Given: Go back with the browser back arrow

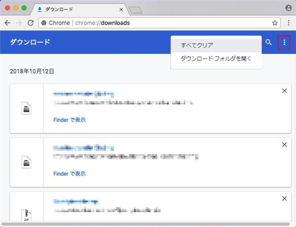Looking at the screenshot, I should [7, 23].
